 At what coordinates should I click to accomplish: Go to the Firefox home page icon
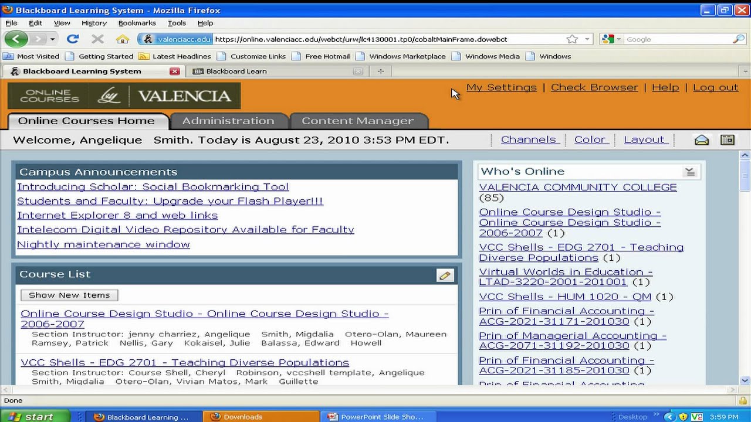click(x=123, y=39)
